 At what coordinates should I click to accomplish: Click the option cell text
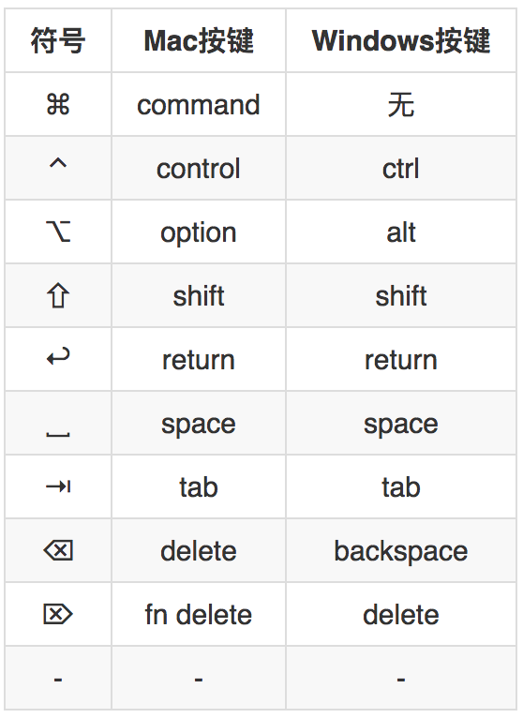click(x=199, y=233)
